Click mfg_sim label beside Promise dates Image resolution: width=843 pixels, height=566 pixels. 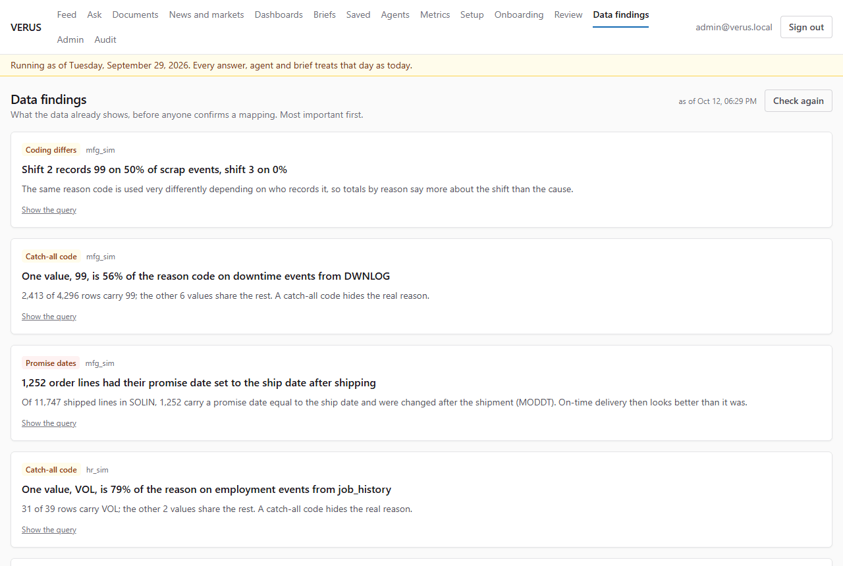(x=100, y=363)
